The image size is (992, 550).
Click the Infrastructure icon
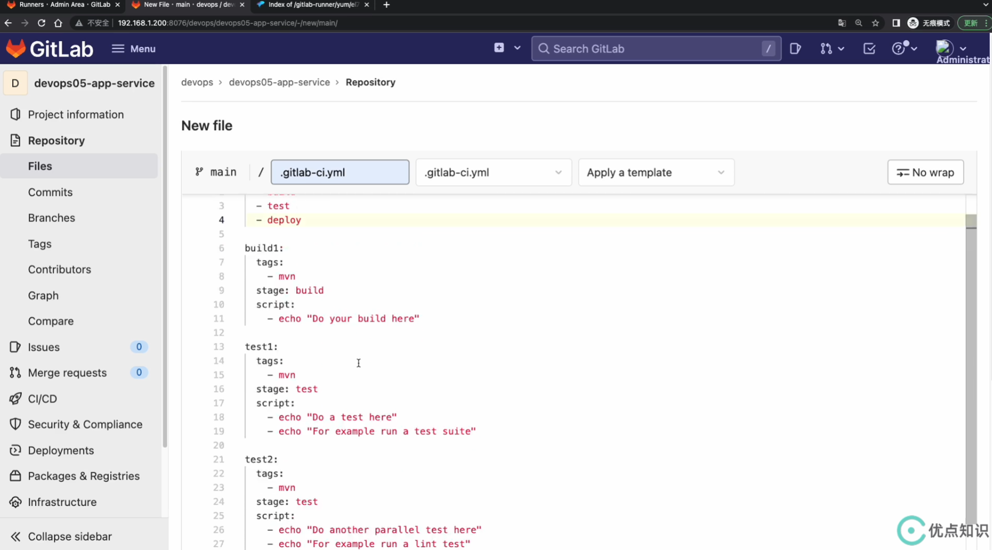pyautogui.click(x=16, y=502)
